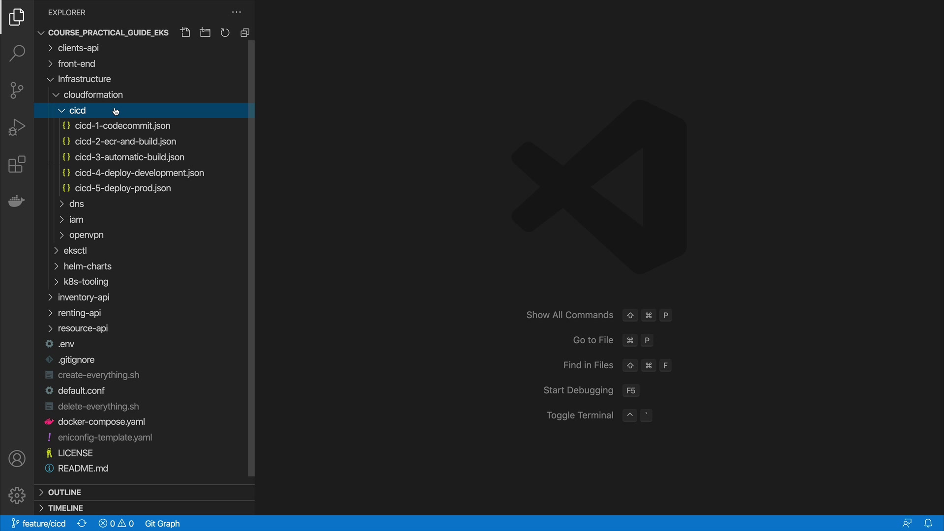
Task: Refresh the Explorer file tree
Action: pyautogui.click(x=225, y=32)
